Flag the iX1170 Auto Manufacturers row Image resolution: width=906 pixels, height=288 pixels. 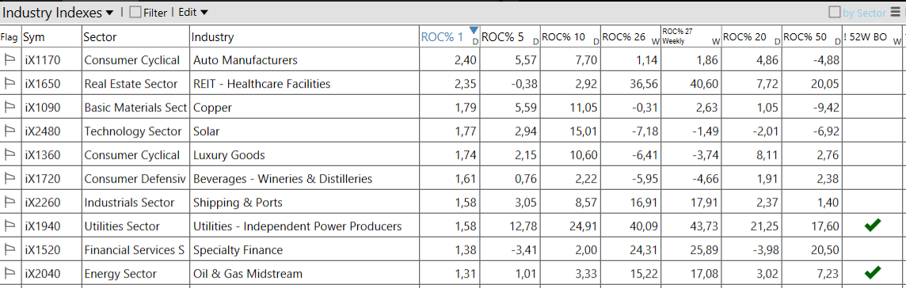click(10, 59)
